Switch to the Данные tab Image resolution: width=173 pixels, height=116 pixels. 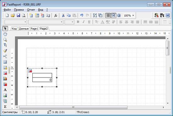24,29
